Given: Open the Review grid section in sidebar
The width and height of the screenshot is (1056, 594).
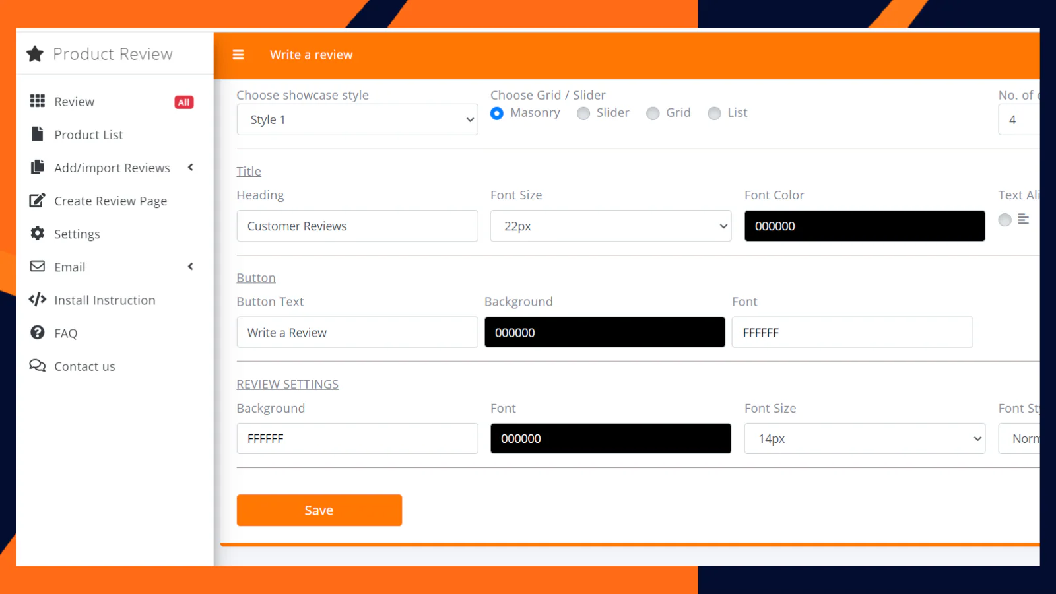Looking at the screenshot, I should point(38,101).
